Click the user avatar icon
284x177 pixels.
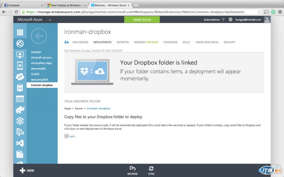tap(267, 19)
